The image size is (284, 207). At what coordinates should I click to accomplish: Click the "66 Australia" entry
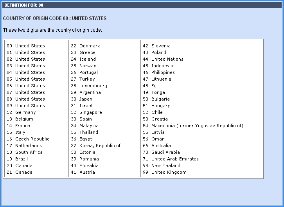[157, 146]
